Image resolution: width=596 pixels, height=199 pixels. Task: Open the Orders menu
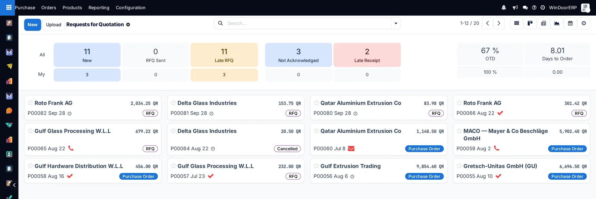pos(49,7)
